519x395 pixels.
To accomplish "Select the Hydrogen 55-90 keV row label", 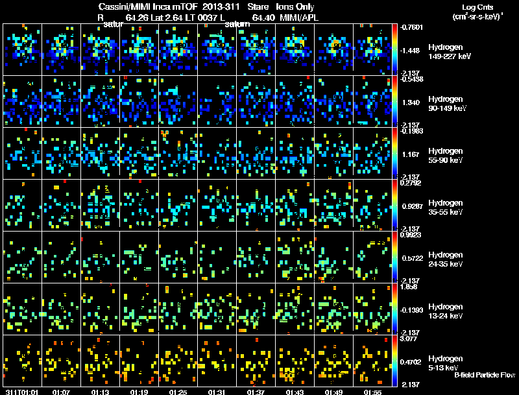I will (x=446, y=156).
